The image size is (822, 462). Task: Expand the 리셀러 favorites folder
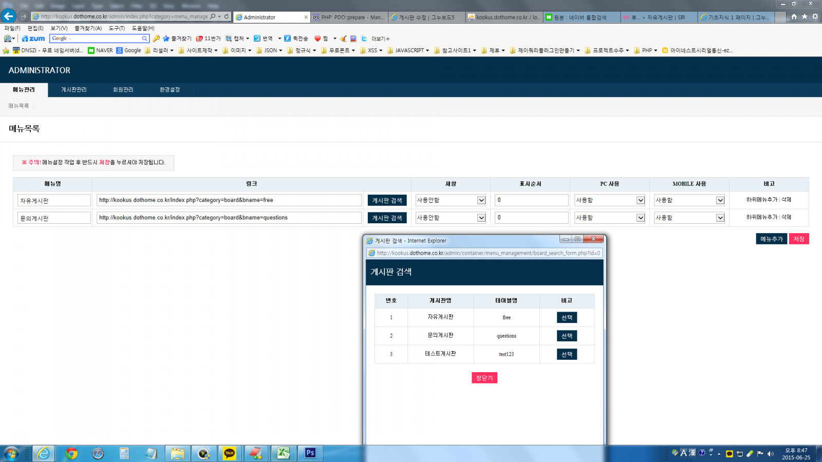coord(159,50)
